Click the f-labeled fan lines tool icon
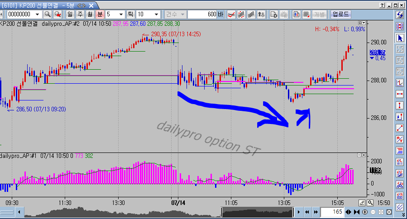 [400, 173]
